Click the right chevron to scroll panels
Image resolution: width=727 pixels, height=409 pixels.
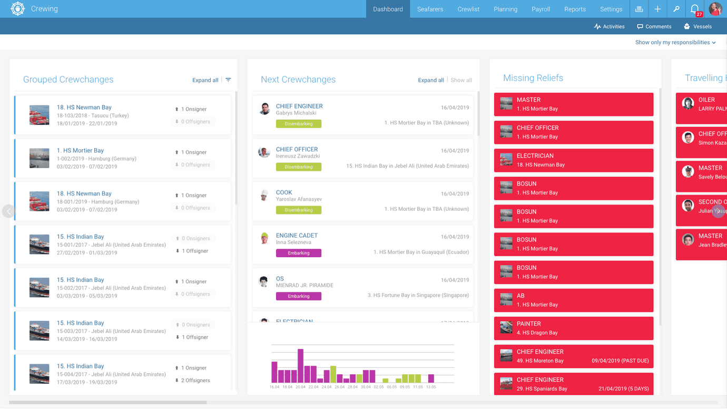tap(719, 211)
